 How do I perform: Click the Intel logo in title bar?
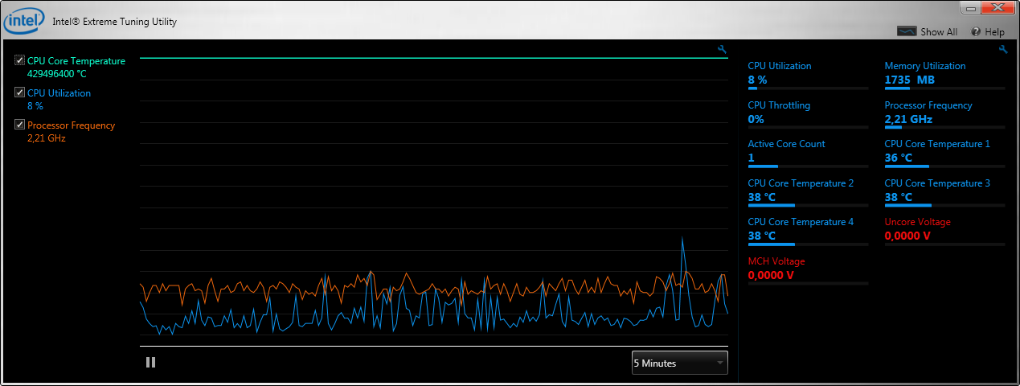click(x=24, y=21)
